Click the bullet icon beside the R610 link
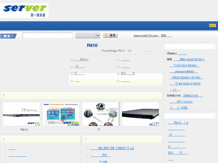218x163 pixels. (72, 60)
